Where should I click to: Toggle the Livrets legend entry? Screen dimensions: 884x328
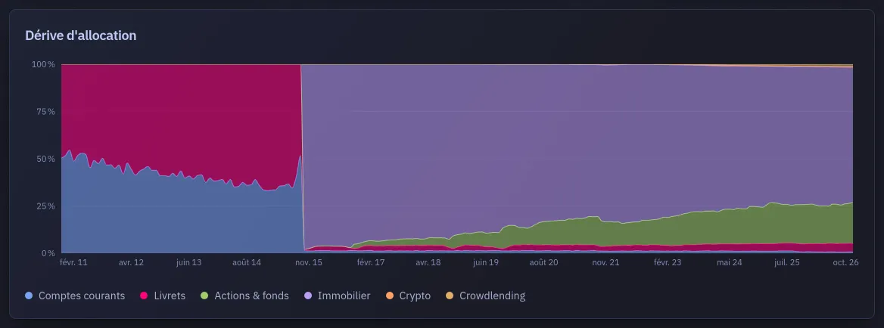coord(163,296)
